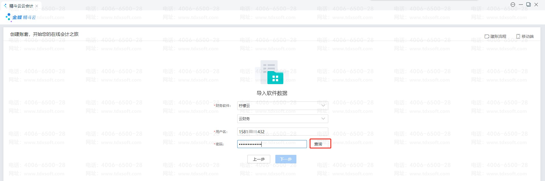Open the 财务软件 dropdown showing 柠檬云
545x181 pixels.
pos(282,106)
